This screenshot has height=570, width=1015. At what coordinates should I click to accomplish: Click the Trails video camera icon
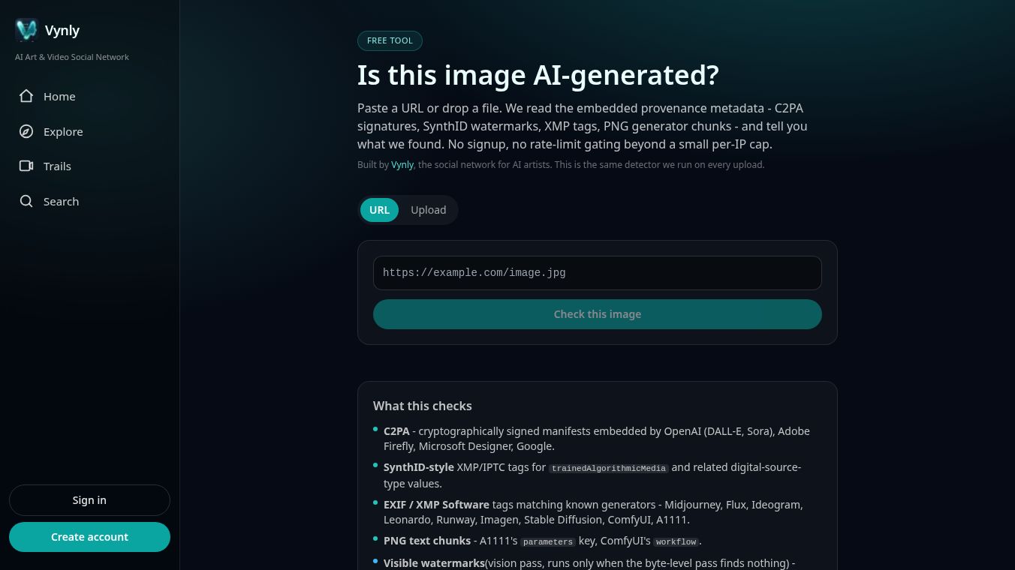[26, 166]
